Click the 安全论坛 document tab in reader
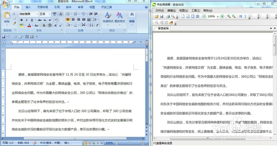Screen dimensions: 277x146 point(163,28)
